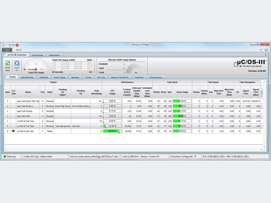
Task: Click the 16,566.71 signal time max cell
Action: click(x=256, y=101)
